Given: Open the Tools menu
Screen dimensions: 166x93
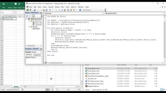Looking at the screenshot, I should (x=67, y=7).
